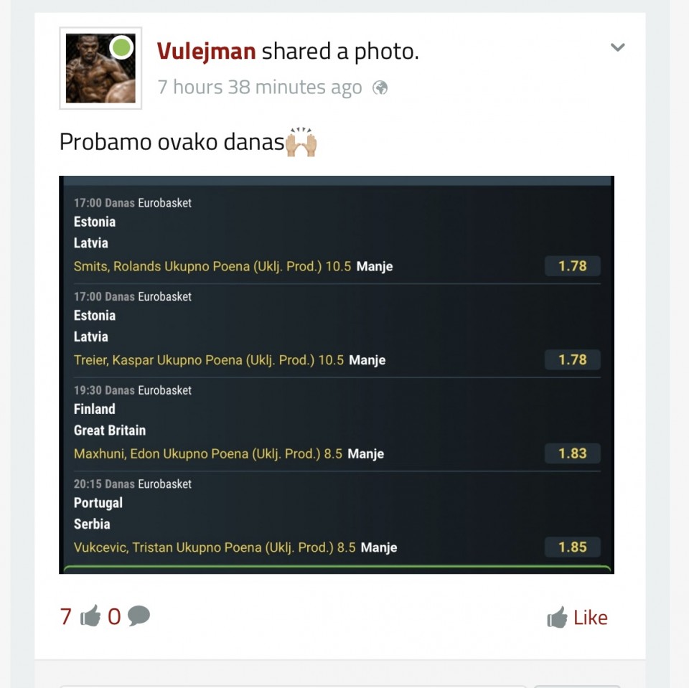Select the 1.78 odds for Smits, Rolands

pyautogui.click(x=572, y=265)
